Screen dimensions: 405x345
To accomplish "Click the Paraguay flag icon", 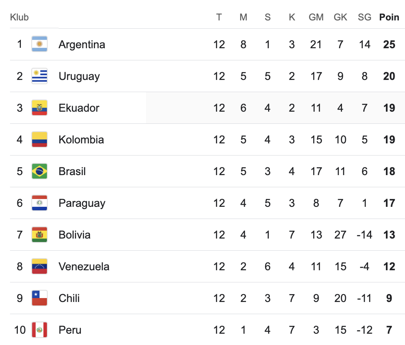I will [x=40, y=203].
